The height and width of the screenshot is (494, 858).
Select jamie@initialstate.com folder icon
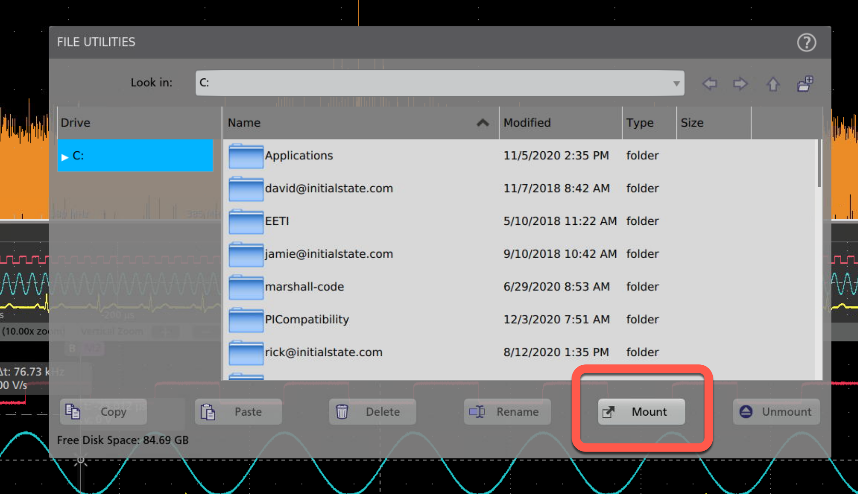pos(246,254)
